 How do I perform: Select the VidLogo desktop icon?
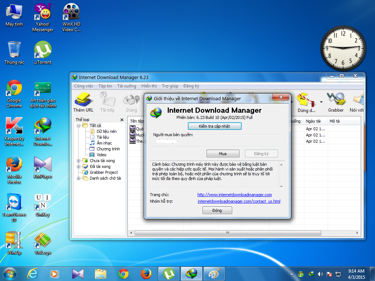[x=43, y=243]
